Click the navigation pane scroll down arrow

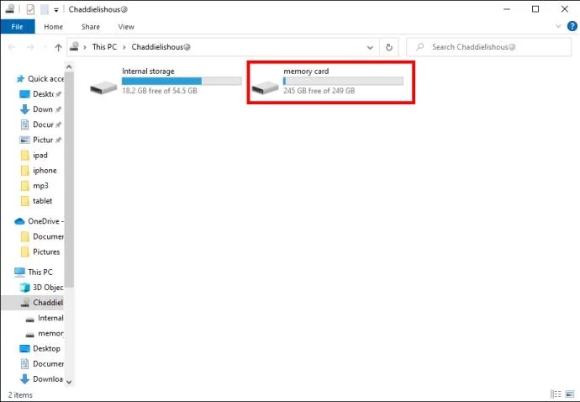[x=69, y=382]
